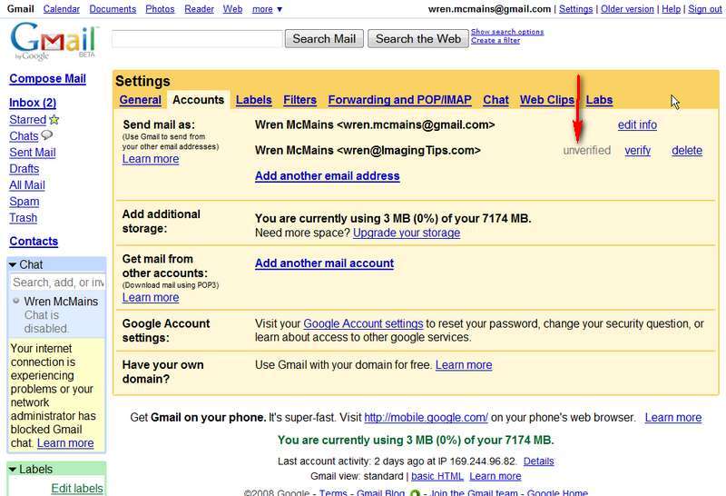Click Learn more about your own domain

464,365
